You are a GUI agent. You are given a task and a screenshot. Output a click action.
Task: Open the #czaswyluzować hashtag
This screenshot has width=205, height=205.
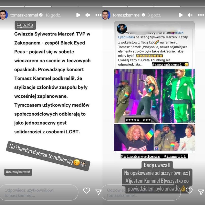pos(18,172)
